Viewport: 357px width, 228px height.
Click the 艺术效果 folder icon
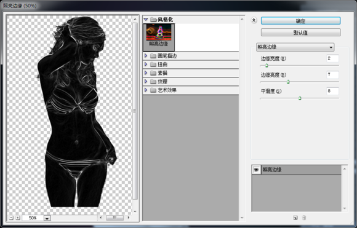153,90
